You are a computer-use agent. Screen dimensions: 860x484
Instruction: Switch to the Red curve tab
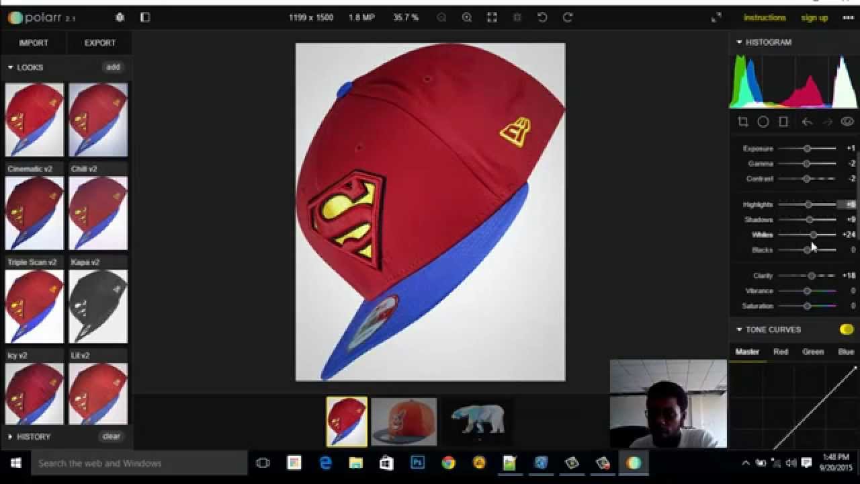pos(781,352)
